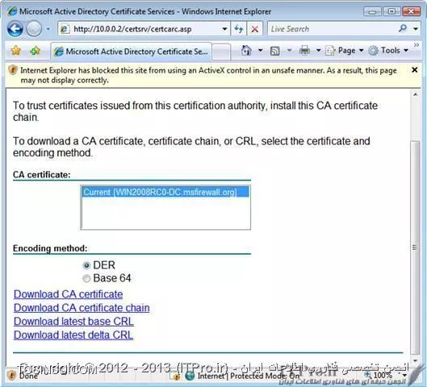Screen dimensions: 427x387
Task: Click the vertical scrollbar thumb
Action: pyautogui.click(x=415, y=248)
